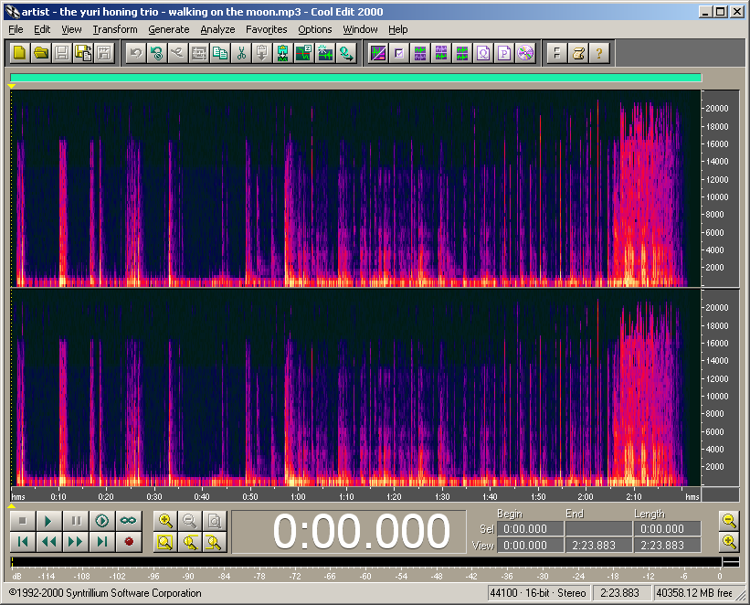Click the Open file folder icon
Image resolution: width=750 pixels, height=605 pixels.
(x=41, y=53)
